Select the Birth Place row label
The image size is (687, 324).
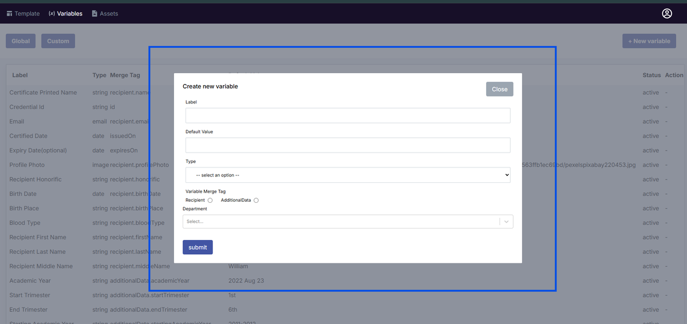point(24,209)
